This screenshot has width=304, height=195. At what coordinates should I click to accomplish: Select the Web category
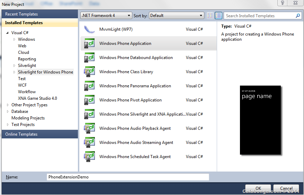[x=22, y=46]
